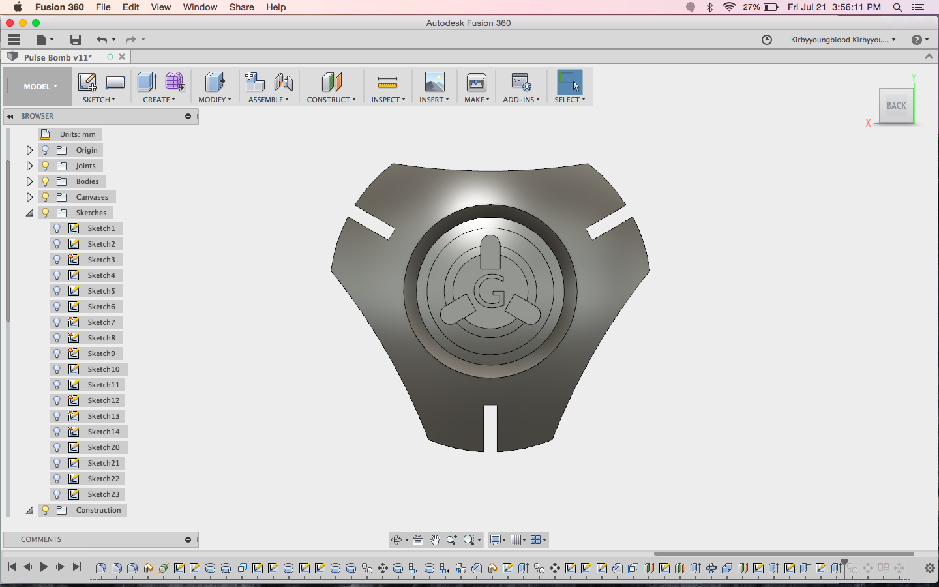Viewport: 939px width, 587px height.
Task: Toggle visibility bulb for Sketch5
Action: pyautogui.click(x=57, y=291)
